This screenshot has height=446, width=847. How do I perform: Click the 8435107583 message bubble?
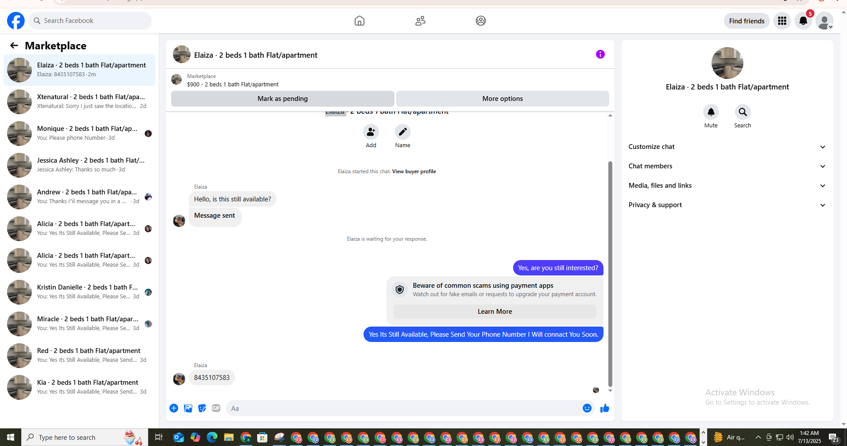[x=212, y=378]
